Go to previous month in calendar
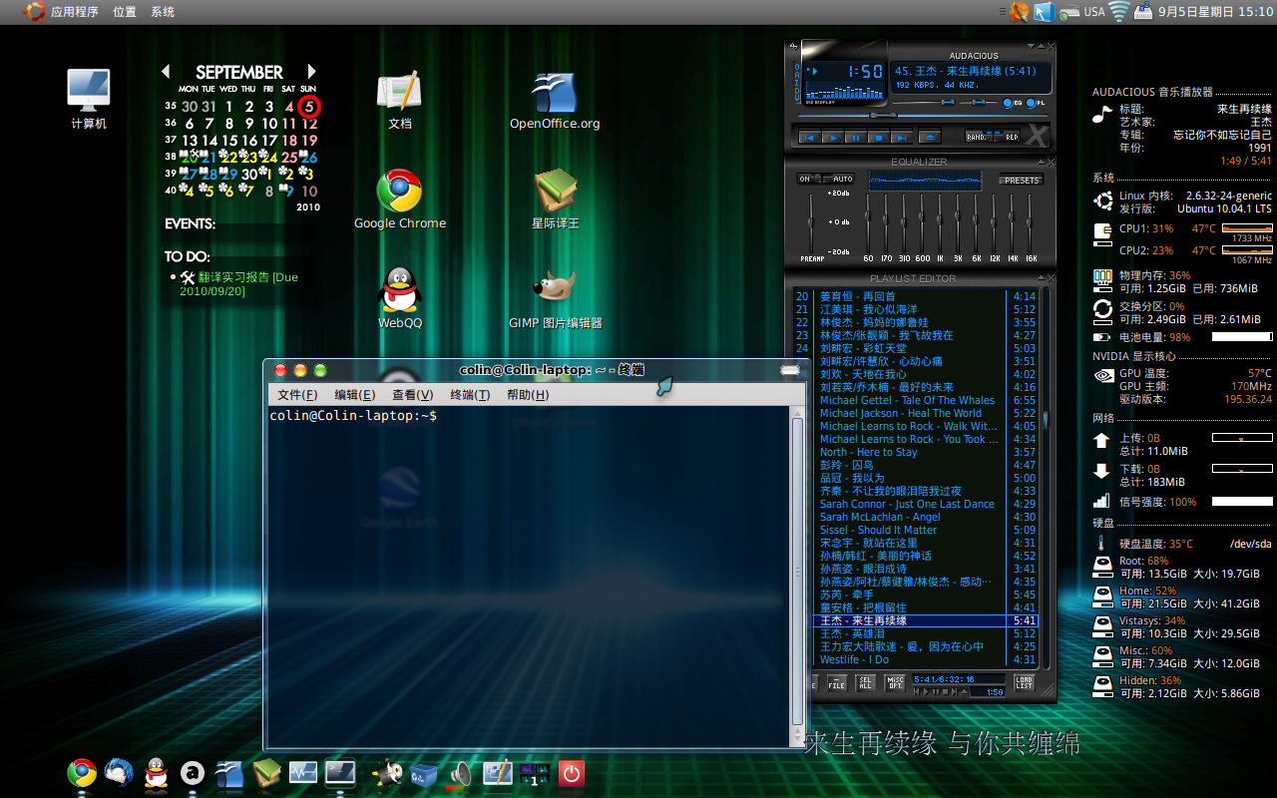This screenshot has height=798, width=1277. [166, 72]
